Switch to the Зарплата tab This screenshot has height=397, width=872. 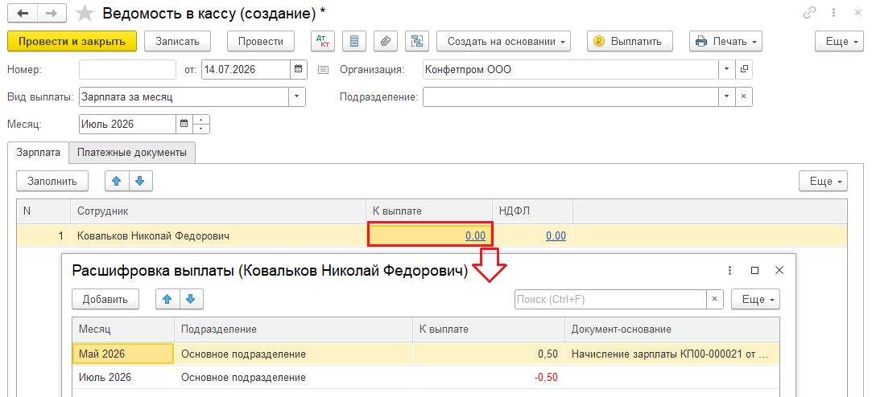pos(39,153)
